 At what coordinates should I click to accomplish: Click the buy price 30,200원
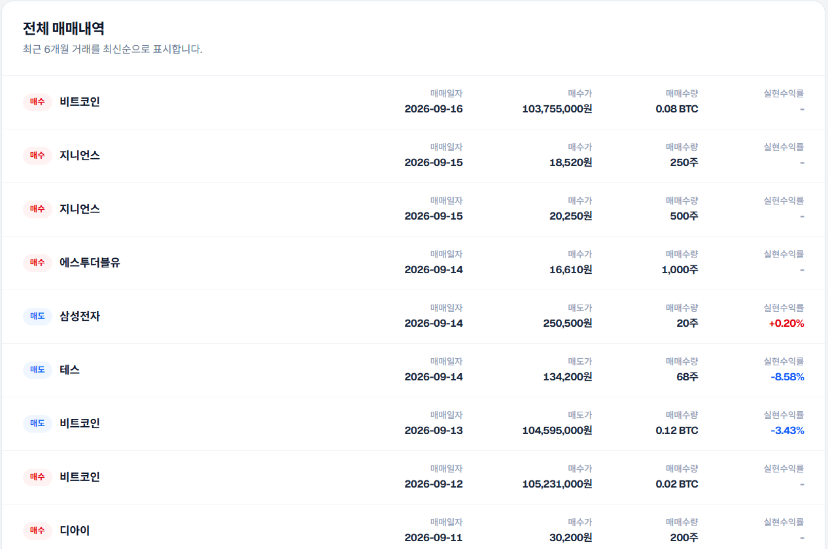[571, 538]
